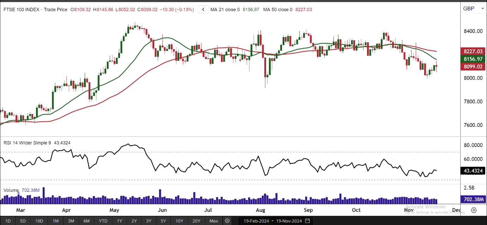The height and width of the screenshot is (225, 487).
Task: Collapse the legend using the left chevron button
Action: [203, 10]
